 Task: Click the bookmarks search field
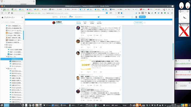point(12,22)
